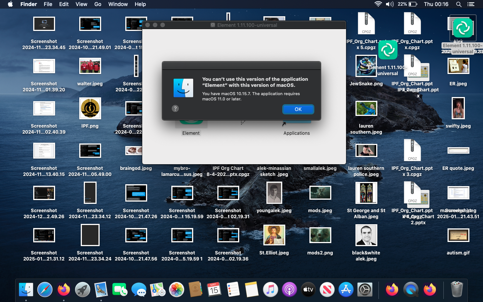Open the Calendar app in the dock
Image resolution: width=483 pixels, height=302 pixels.
(214, 290)
